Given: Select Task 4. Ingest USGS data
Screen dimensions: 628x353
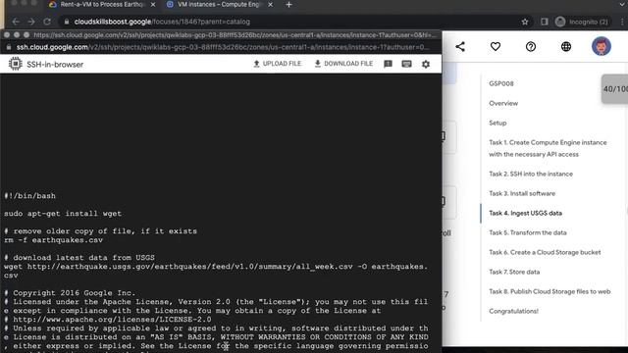Looking at the screenshot, I should [526, 213].
